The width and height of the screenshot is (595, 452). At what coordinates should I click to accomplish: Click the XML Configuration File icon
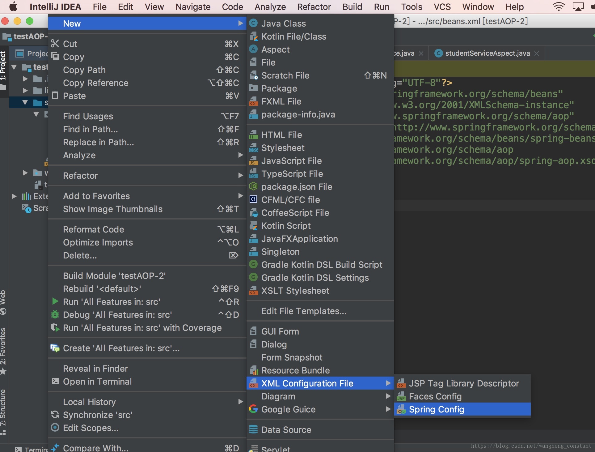(x=254, y=383)
